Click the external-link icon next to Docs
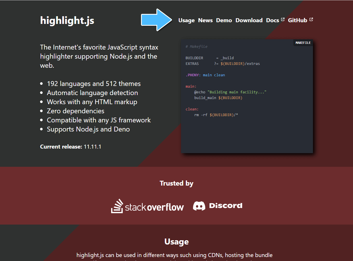This screenshot has width=353, height=261. click(283, 19)
